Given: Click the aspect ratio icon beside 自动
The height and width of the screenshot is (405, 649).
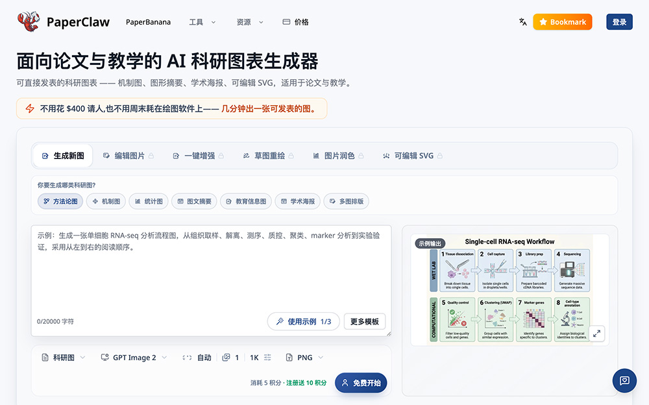Looking at the screenshot, I should (187, 358).
